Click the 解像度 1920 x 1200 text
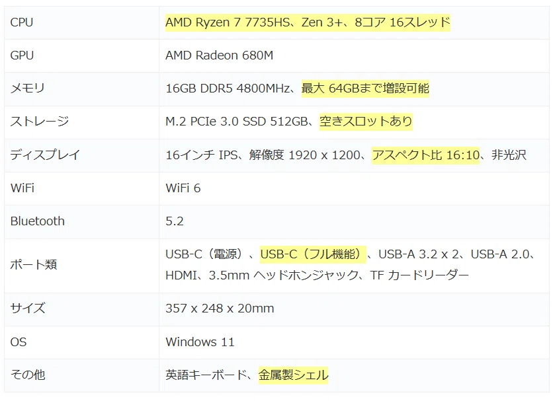 [x=304, y=155]
